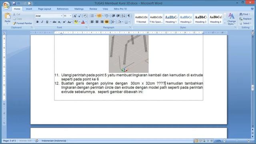
Task: Apply multilevel list
Action: pos(106,16)
